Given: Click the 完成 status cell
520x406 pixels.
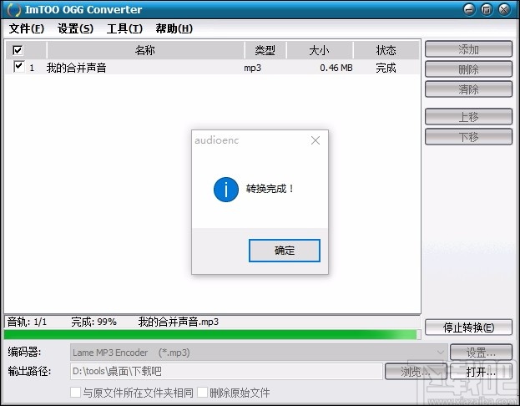Looking at the screenshot, I should [386, 68].
